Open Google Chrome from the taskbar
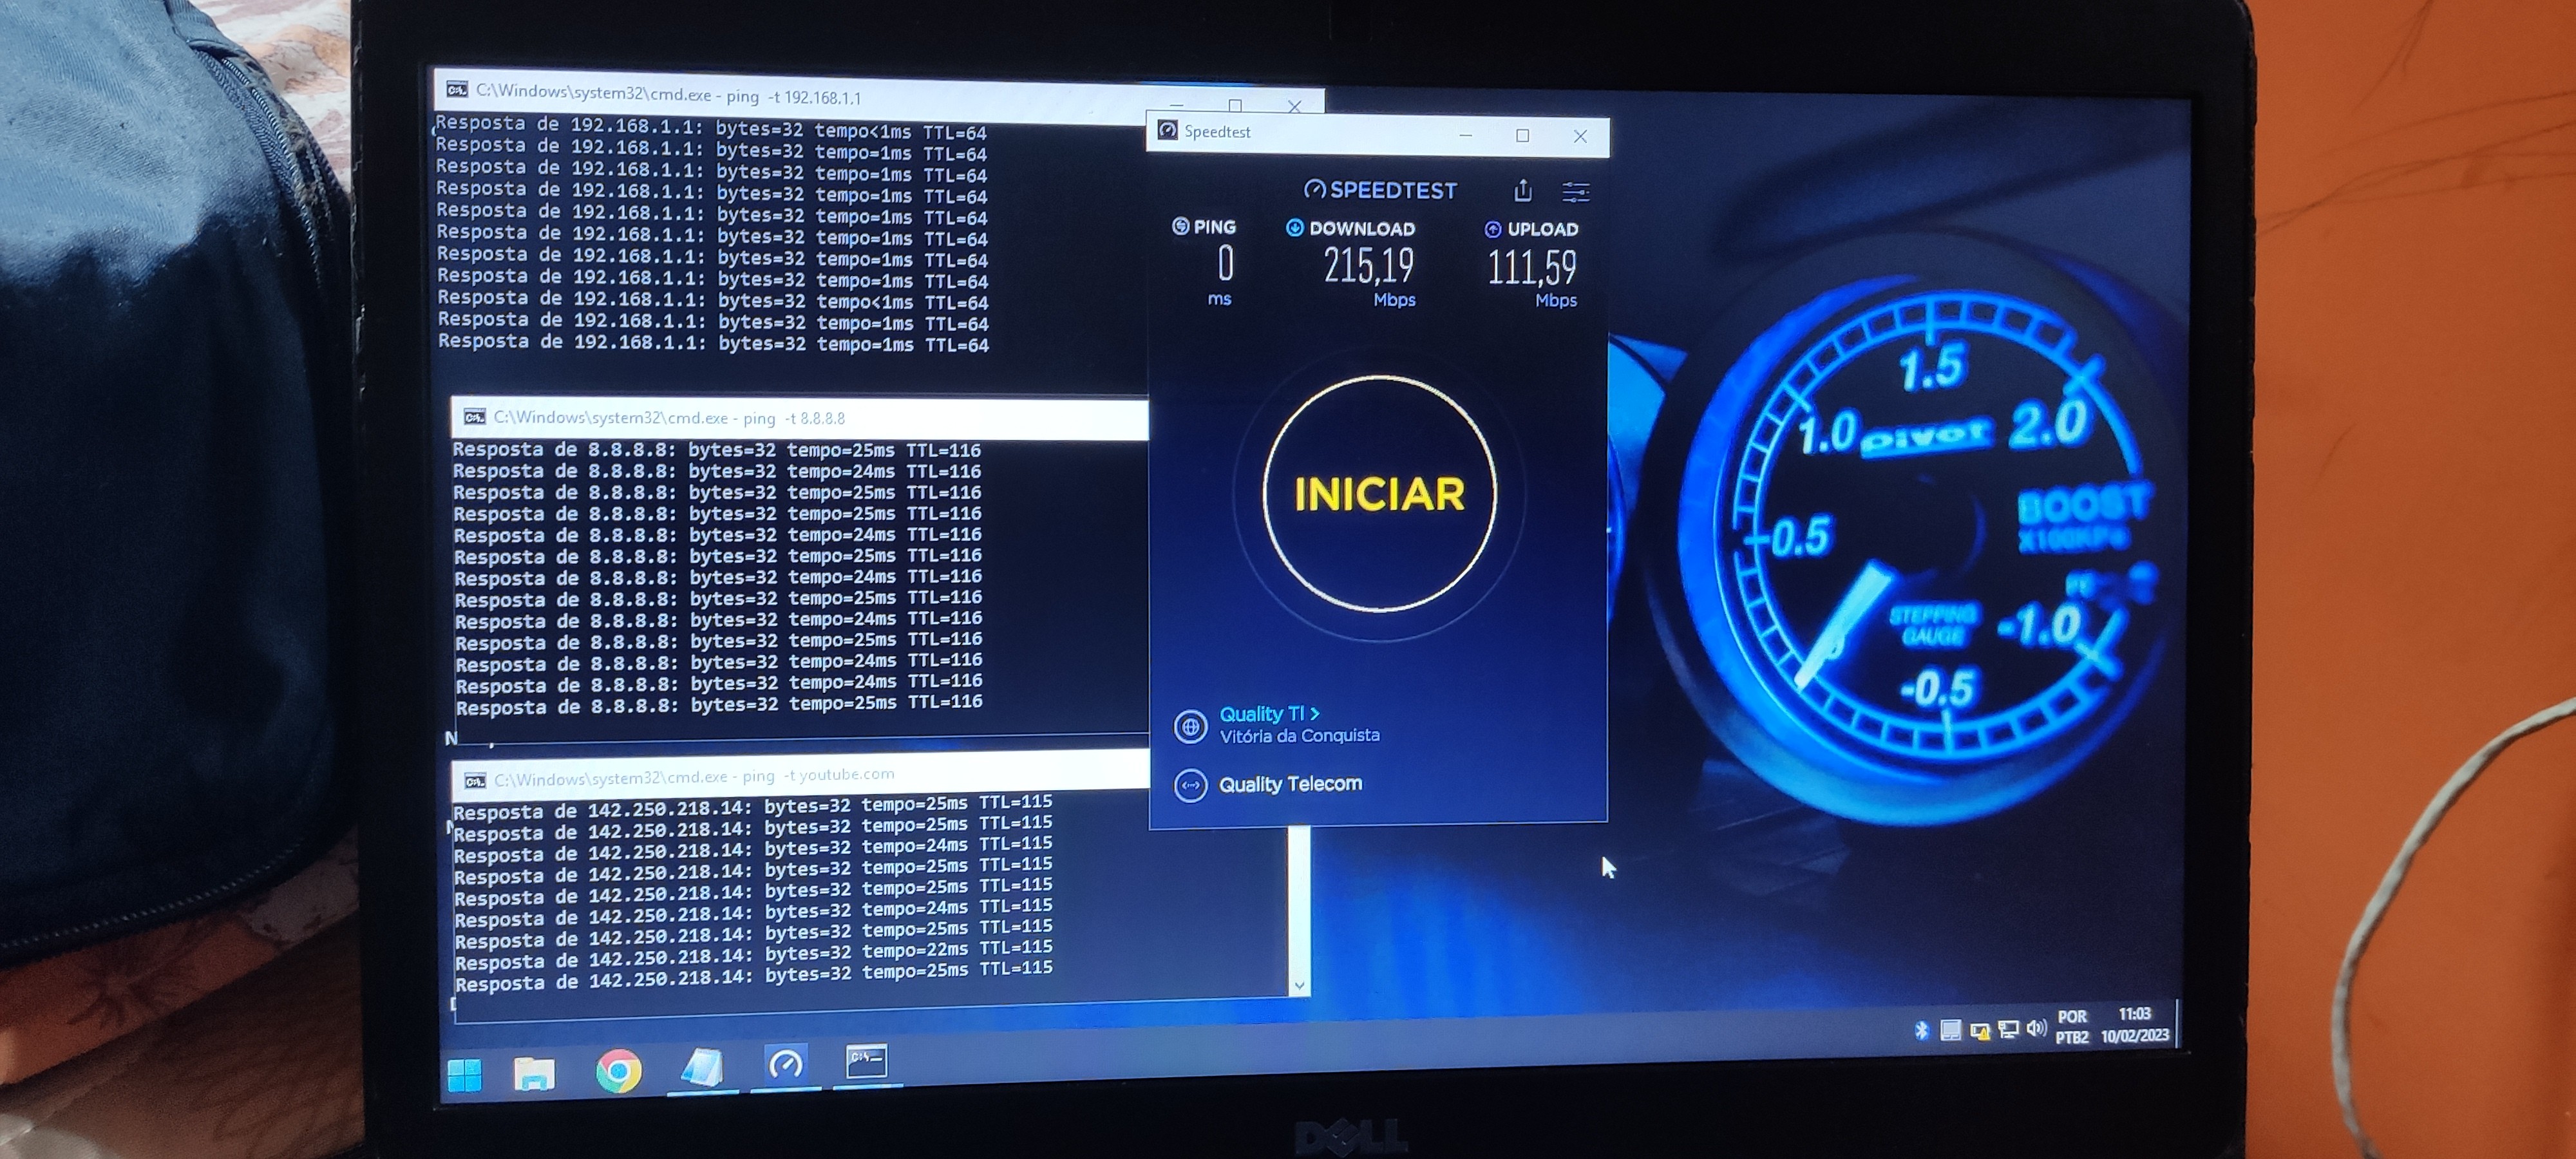 (x=619, y=1072)
